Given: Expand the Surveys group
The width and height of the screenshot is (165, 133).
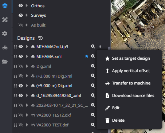Looking at the screenshot, I should (27, 15).
